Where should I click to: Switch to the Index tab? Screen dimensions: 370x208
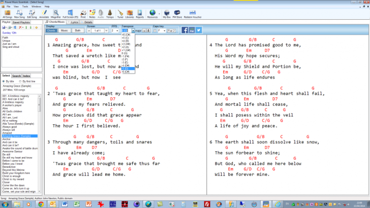tap(26, 76)
